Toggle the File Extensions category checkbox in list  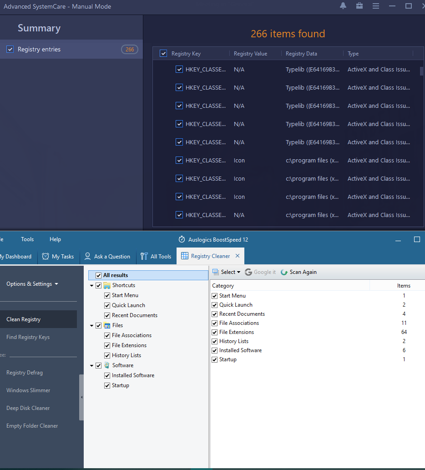[215, 332]
